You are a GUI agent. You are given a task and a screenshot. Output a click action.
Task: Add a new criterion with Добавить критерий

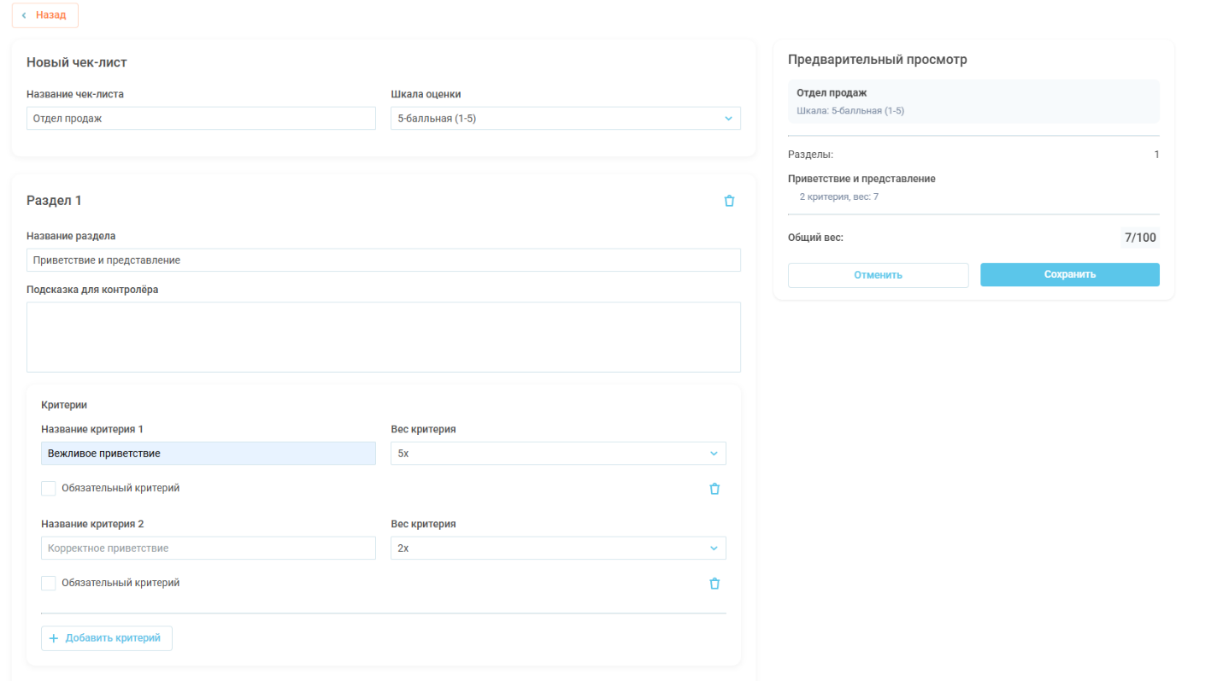pyautogui.click(x=107, y=638)
